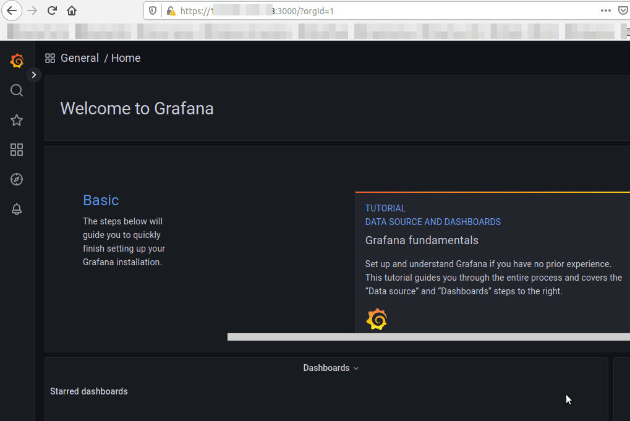Open the Dashboards grid icon in sidebar
The width and height of the screenshot is (630, 421).
click(x=17, y=150)
